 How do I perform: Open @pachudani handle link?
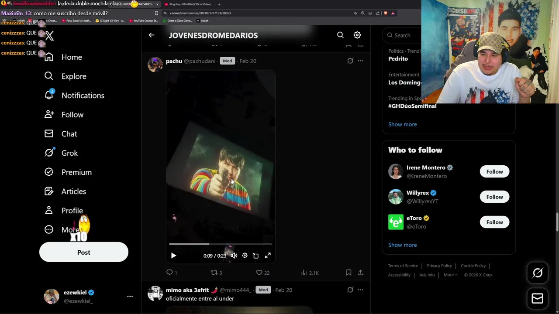click(x=200, y=61)
